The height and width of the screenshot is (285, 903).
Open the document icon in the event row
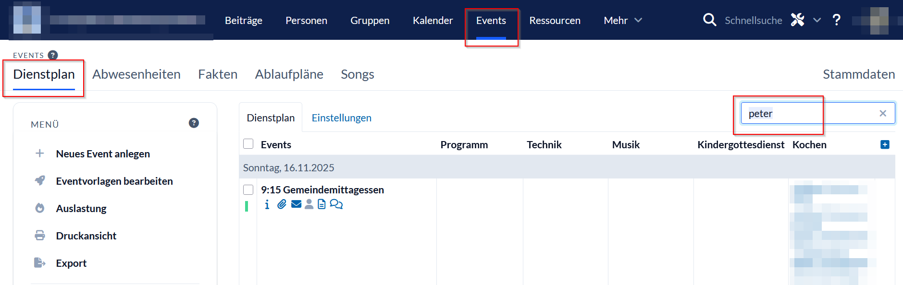coord(322,204)
